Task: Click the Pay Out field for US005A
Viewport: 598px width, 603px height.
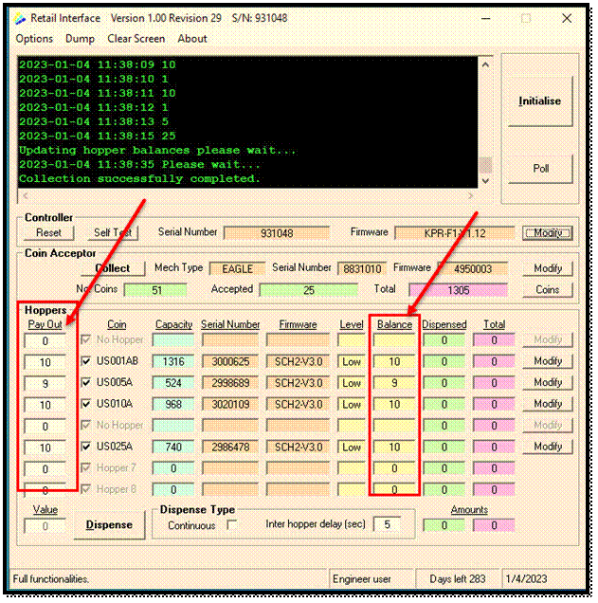Action: click(45, 383)
